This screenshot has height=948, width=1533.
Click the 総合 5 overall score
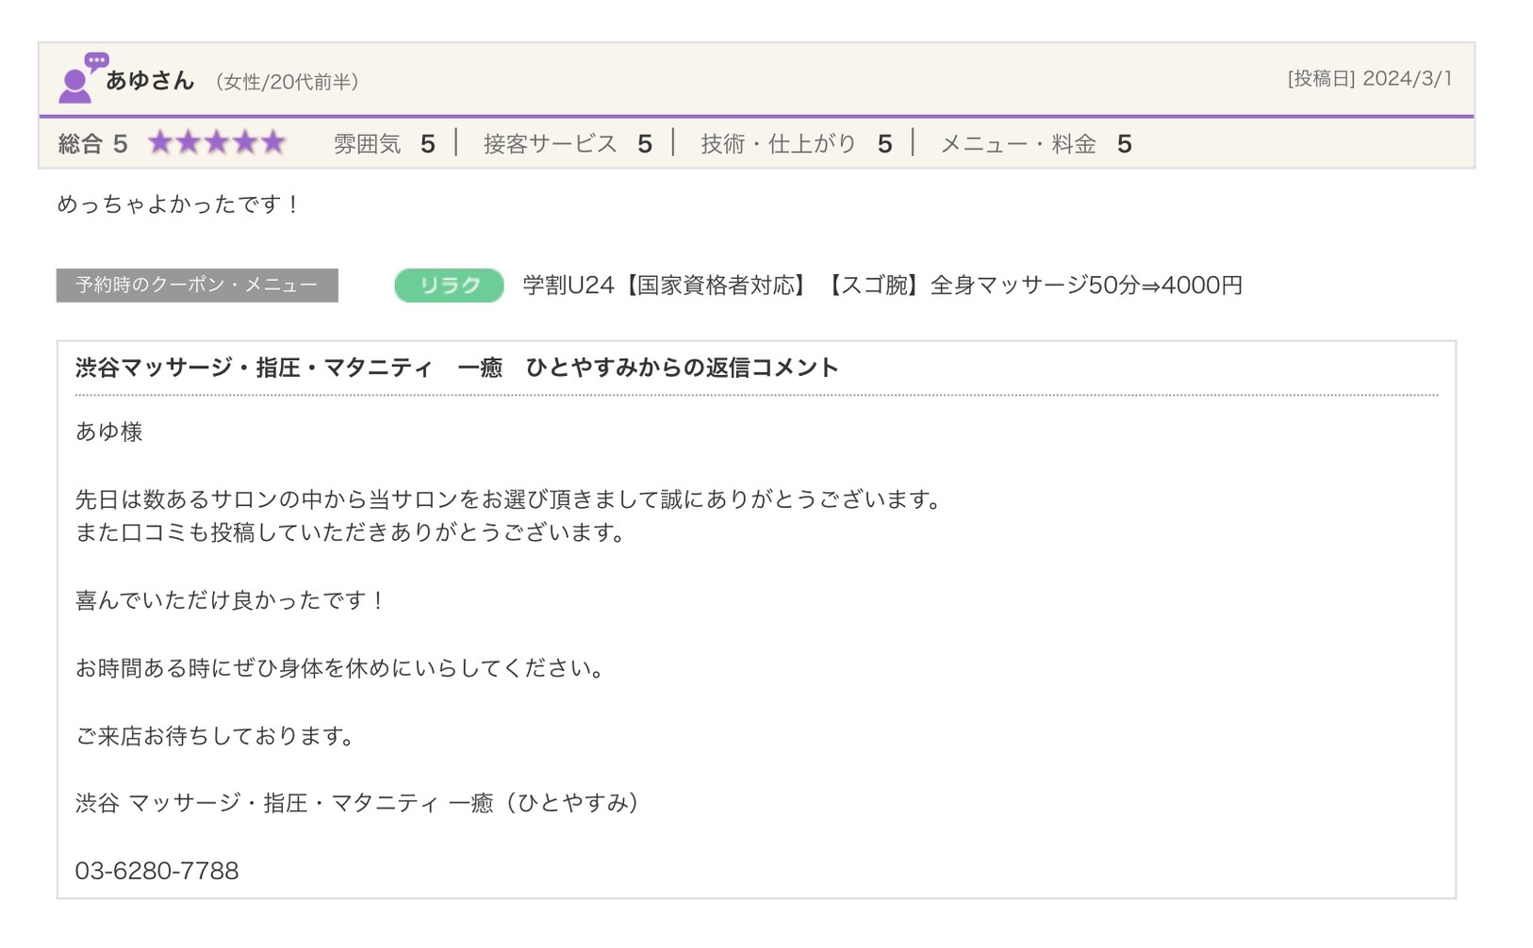tap(92, 143)
